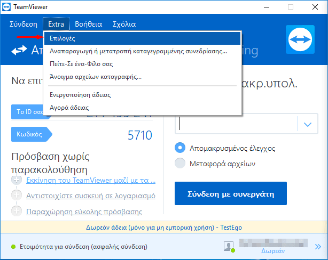Close the TeamViewer window
The height and width of the screenshot is (260, 328).
[315, 7]
